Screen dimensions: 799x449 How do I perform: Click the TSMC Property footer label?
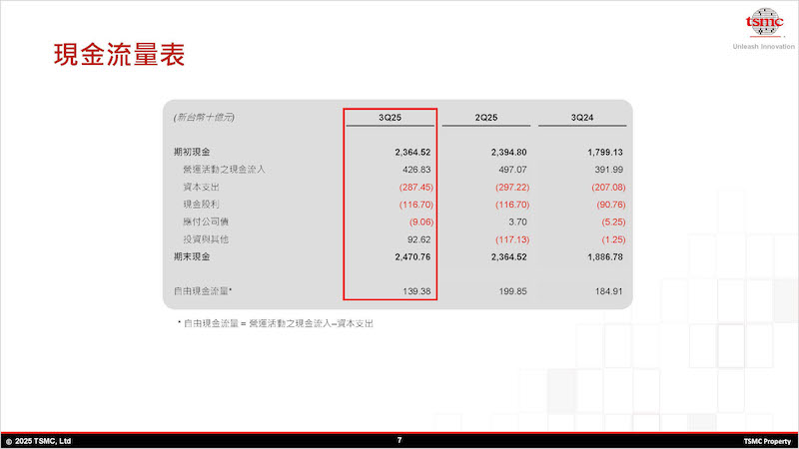click(766, 440)
